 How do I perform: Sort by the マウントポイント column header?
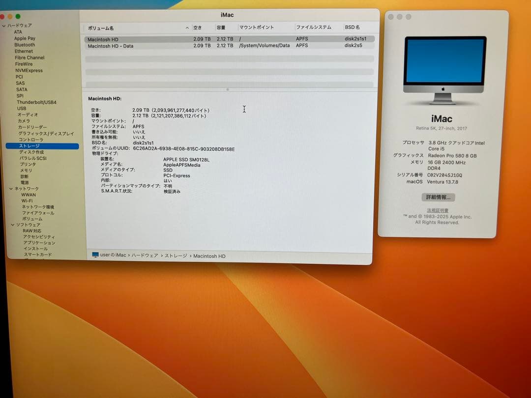click(256, 27)
